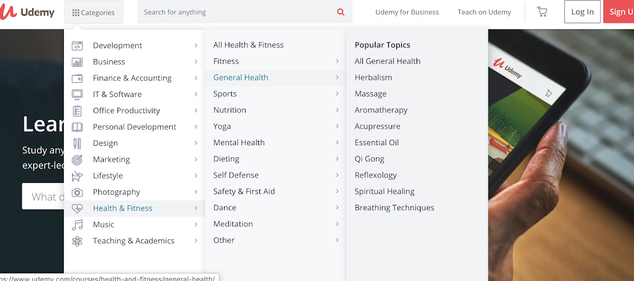Open the Acupressure topic
The height and width of the screenshot is (281, 634).
377,126
